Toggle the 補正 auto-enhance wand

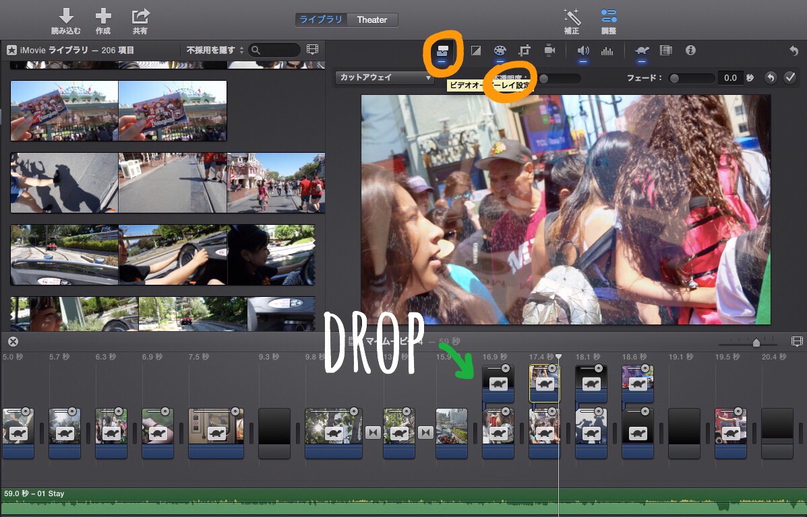[572, 21]
